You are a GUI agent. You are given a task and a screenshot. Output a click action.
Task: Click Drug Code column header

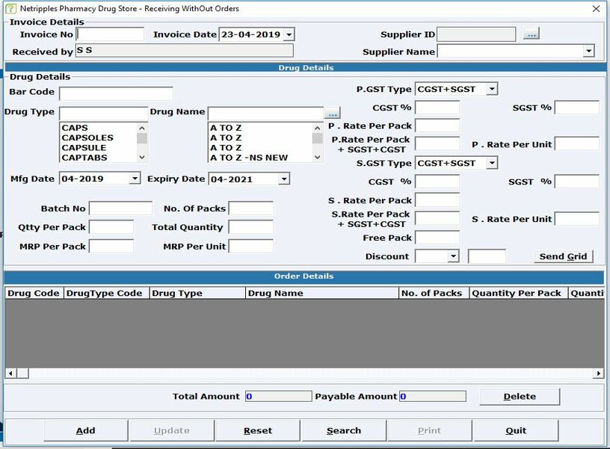(x=34, y=293)
